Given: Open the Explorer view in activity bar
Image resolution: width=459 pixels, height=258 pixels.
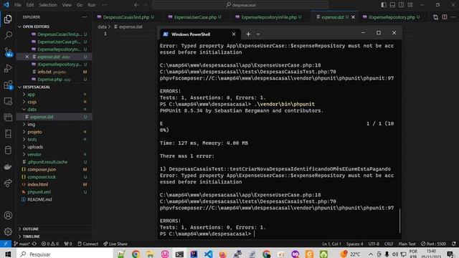Looking at the screenshot, I should point(8,19).
